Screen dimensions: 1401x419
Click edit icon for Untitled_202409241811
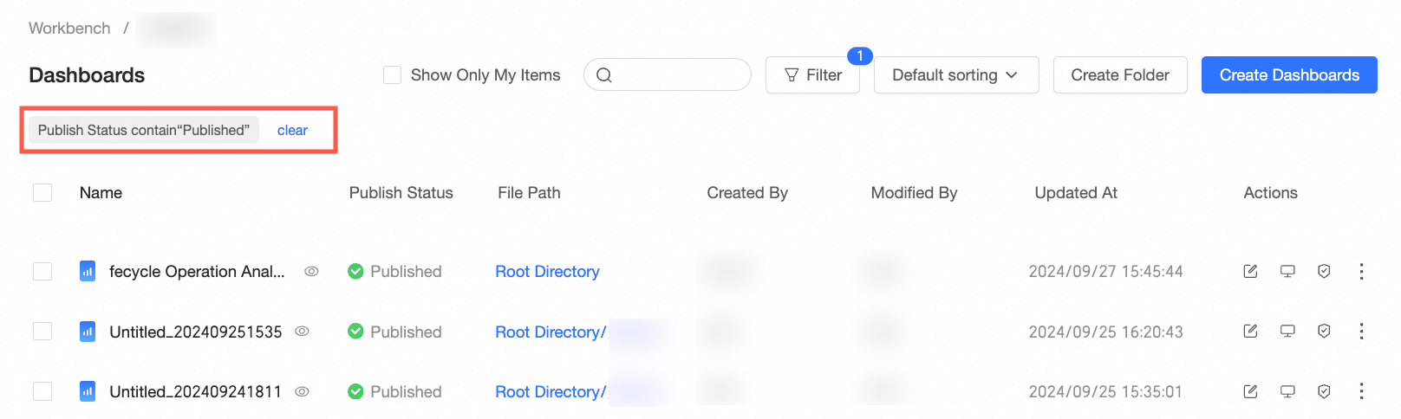[x=1250, y=391]
